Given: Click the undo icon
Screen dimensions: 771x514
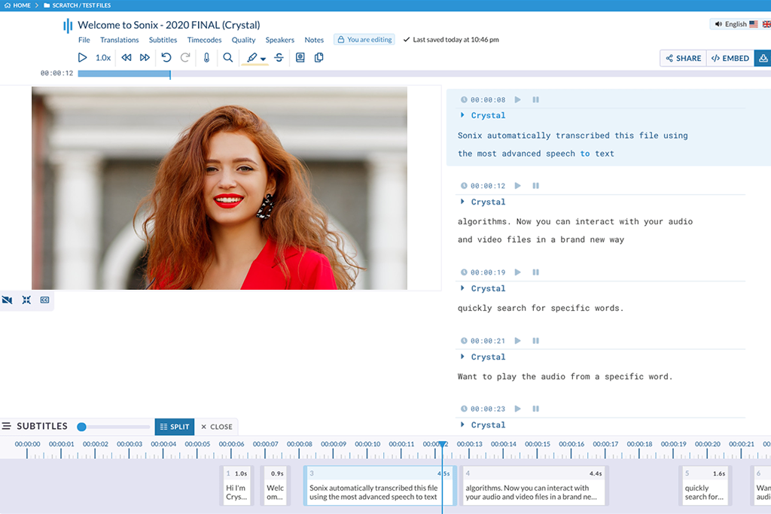Looking at the screenshot, I should coord(166,57).
